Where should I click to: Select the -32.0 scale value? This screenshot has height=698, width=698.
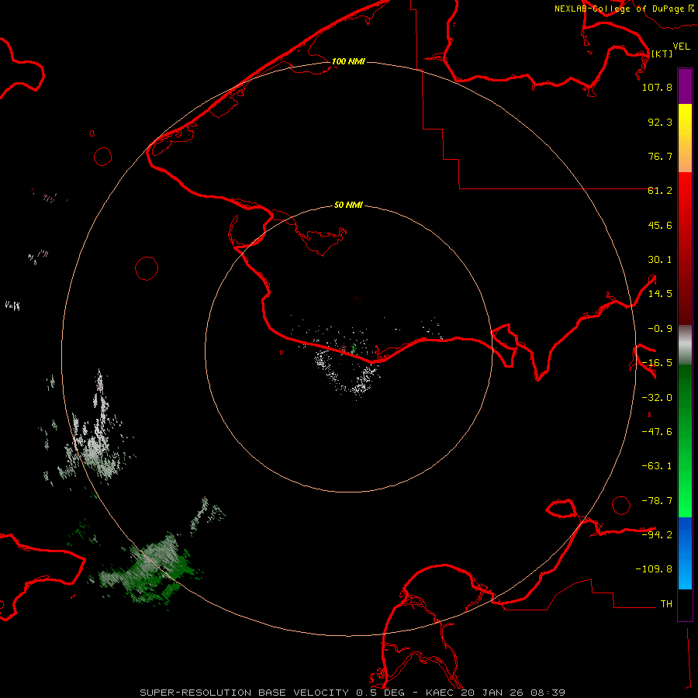(657, 397)
